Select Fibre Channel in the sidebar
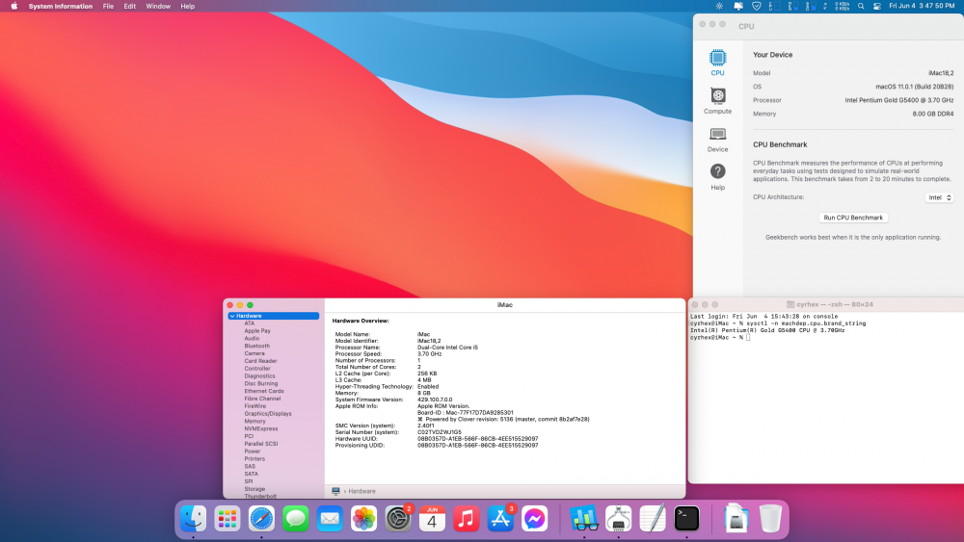 click(262, 399)
